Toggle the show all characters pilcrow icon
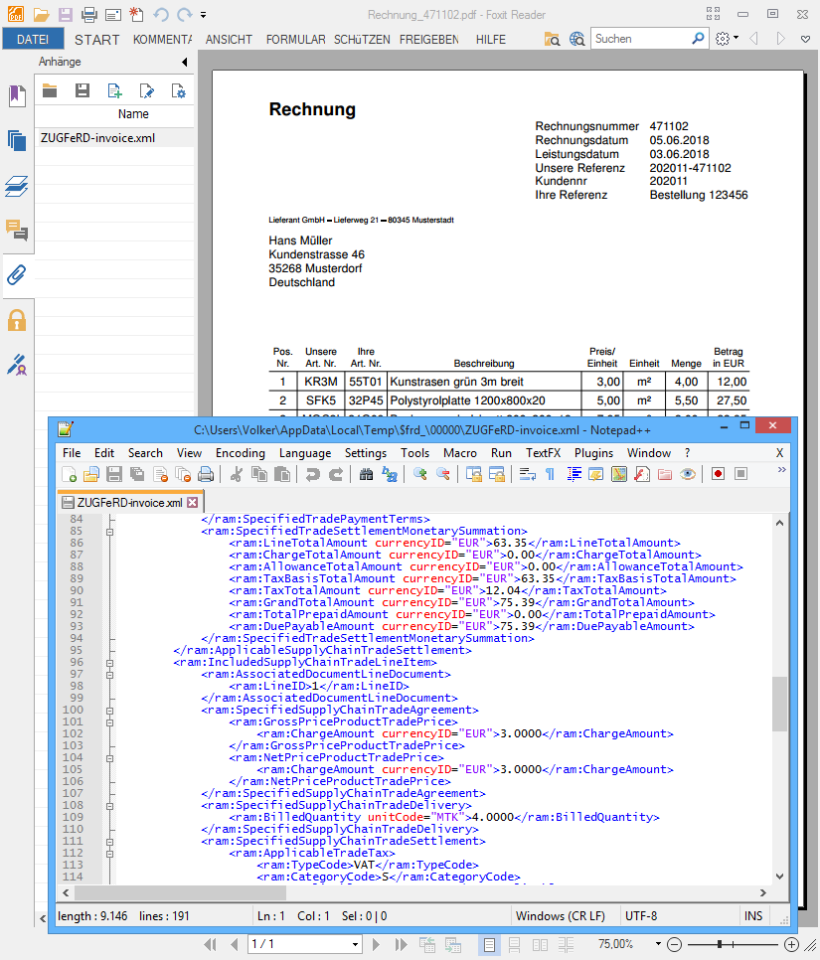 pos(550,474)
